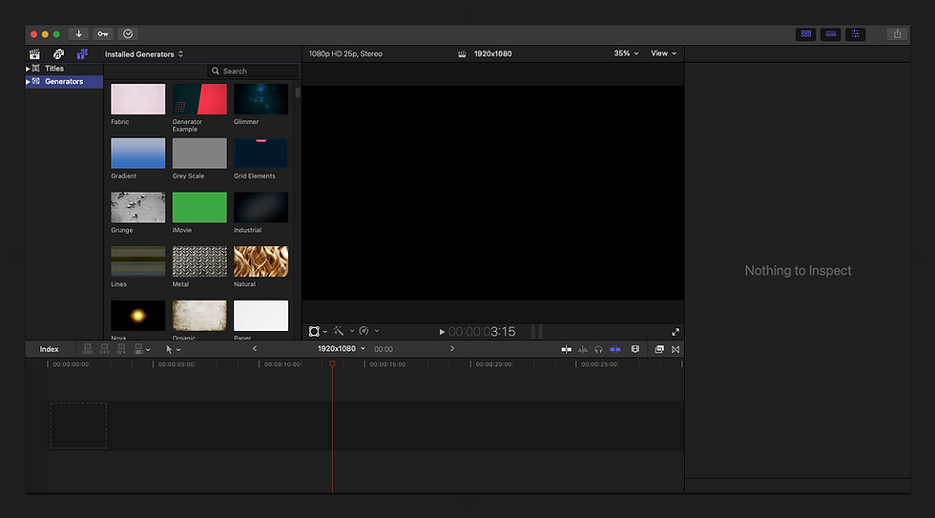
Task: Click the Connect clip to primary storyline icon
Action: (x=88, y=349)
